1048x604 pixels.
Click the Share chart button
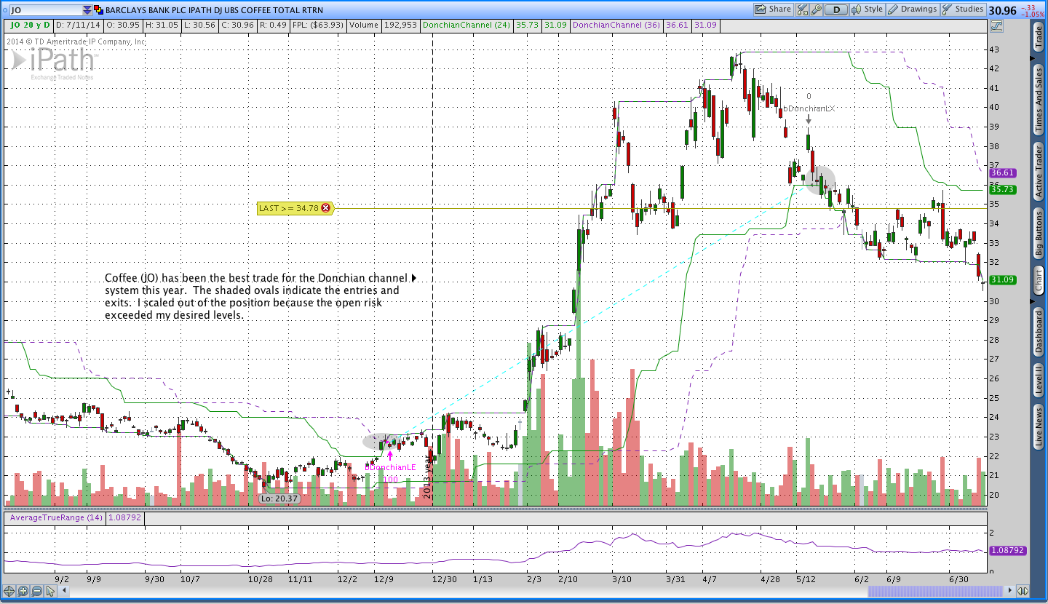click(773, 9)
